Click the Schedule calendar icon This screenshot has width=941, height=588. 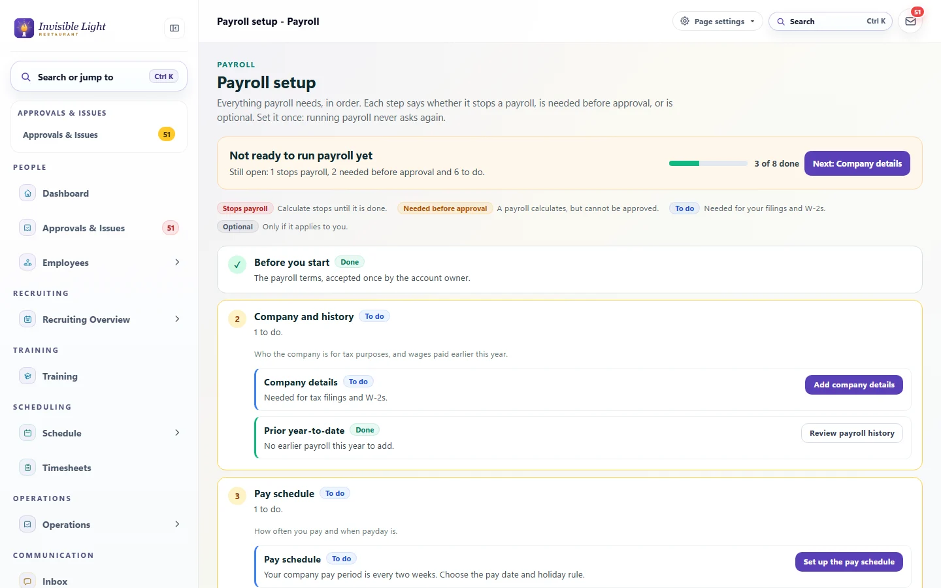pos(27,433)
